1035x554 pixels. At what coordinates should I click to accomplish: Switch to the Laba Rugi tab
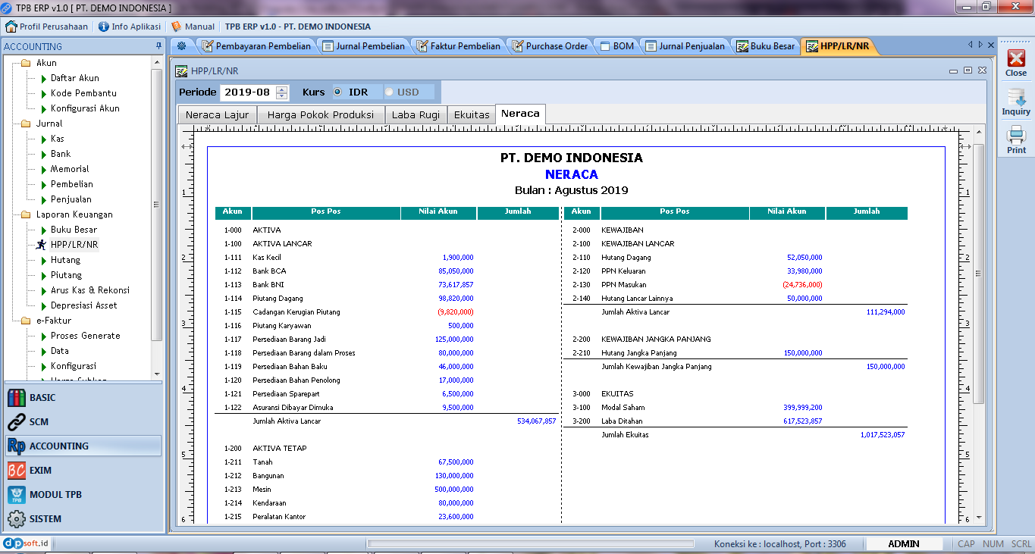click(x=415, y=115)
